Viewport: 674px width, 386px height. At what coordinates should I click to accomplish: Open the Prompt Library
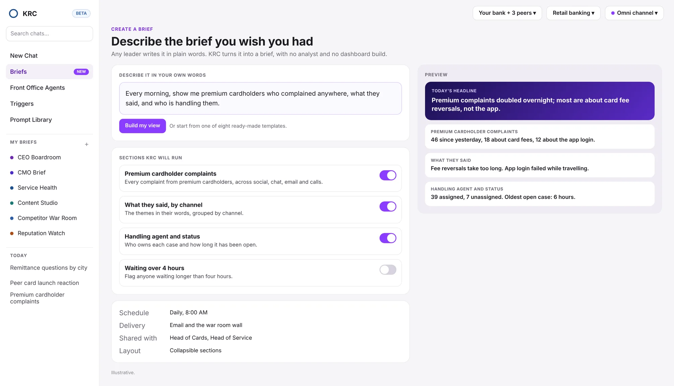click(50, 120)
